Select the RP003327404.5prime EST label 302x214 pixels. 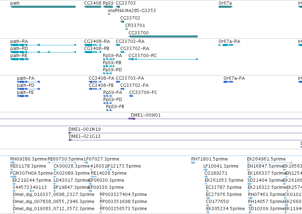click(123, 195)
